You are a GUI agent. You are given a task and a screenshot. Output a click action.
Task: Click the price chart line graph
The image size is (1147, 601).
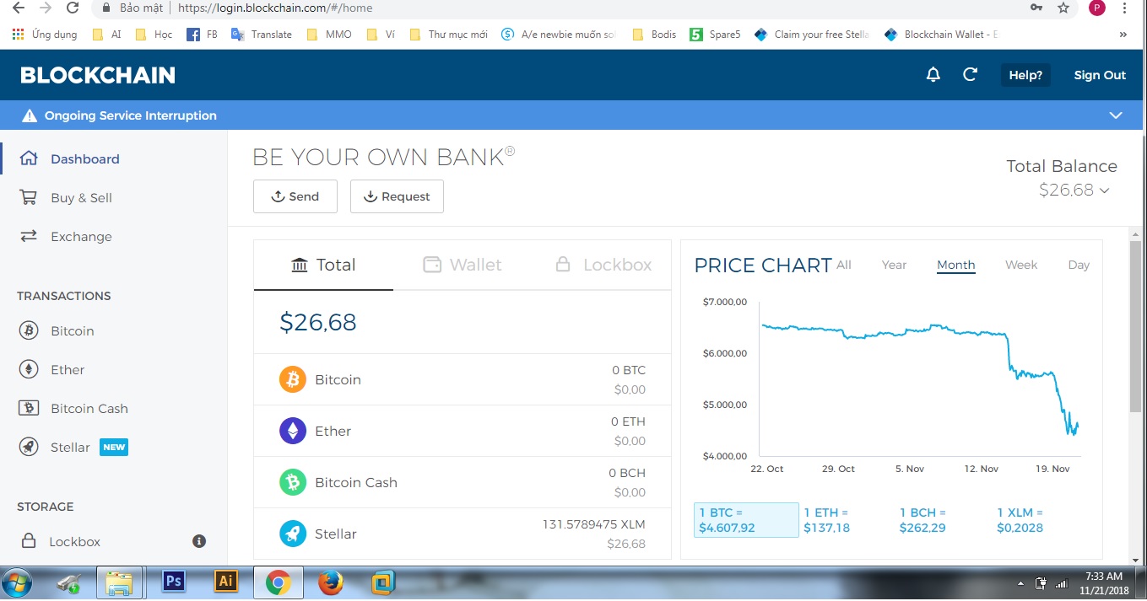click(x=919, y=378)
